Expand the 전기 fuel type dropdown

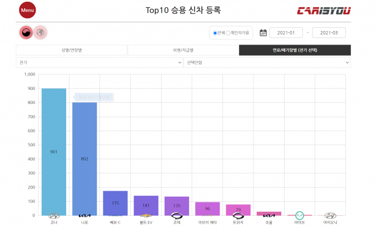click(x=98, y=62)
